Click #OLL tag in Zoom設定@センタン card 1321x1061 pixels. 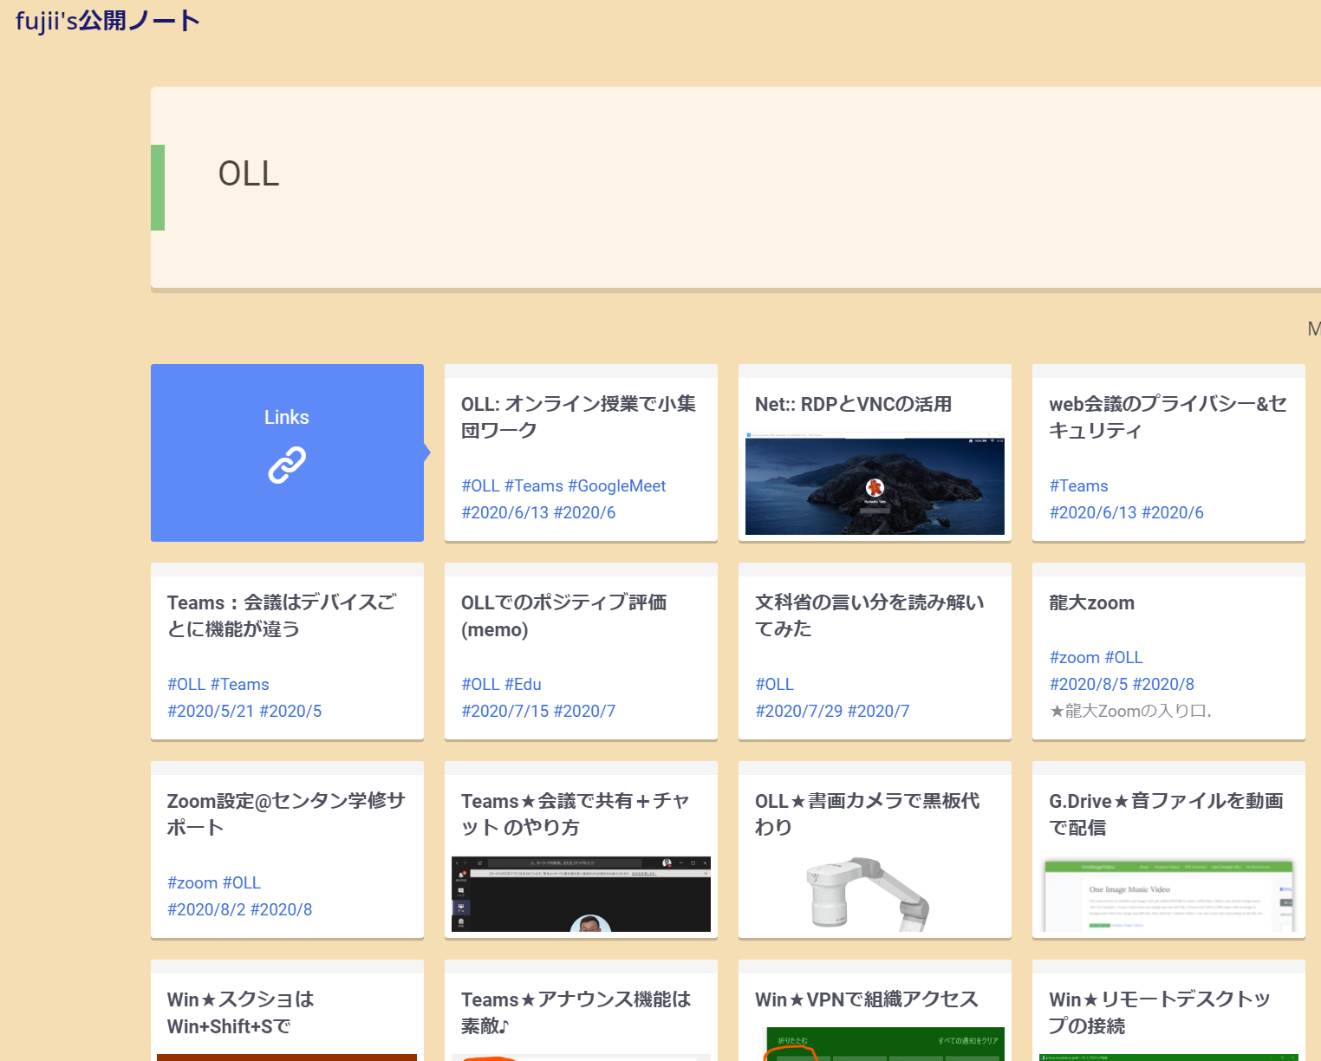[x=242, y=883]
